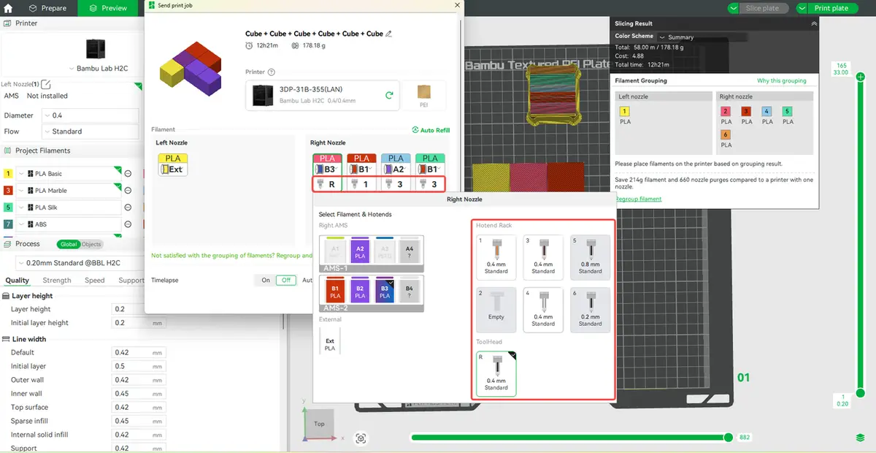
Task: Choose hotend rack slot 3 0.4 mm
Action: coord(543,257)
